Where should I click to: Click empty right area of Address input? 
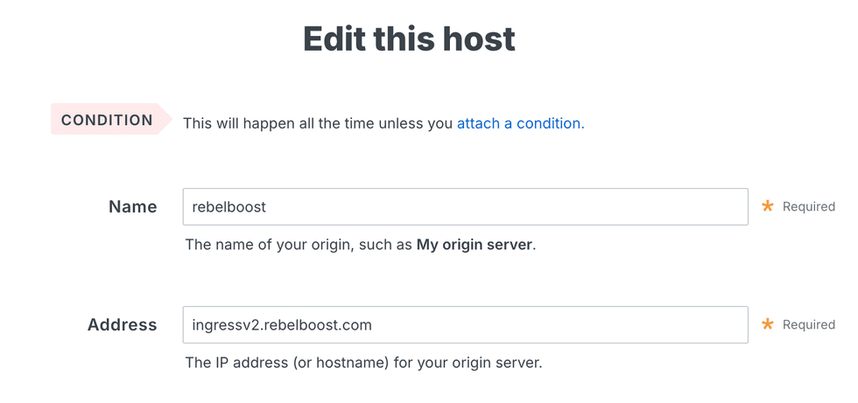coord(613,324)
